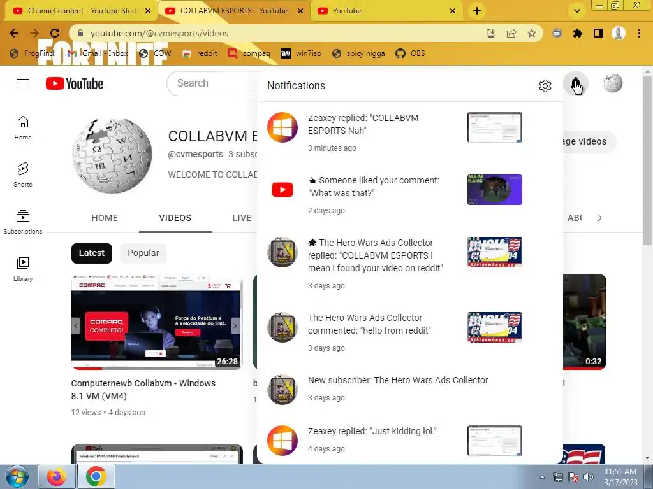The image size is (653, 489).
Task: Select the Latest filter chip
Action: coord(92,253)
